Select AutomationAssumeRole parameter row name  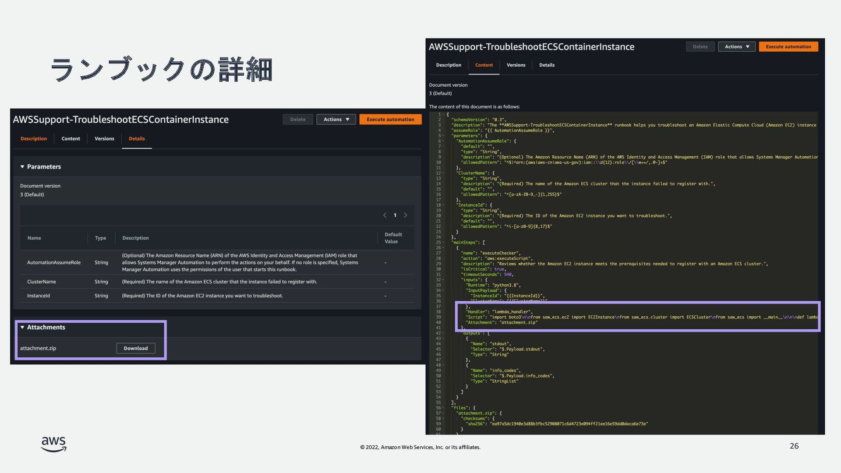pos(54,262)
